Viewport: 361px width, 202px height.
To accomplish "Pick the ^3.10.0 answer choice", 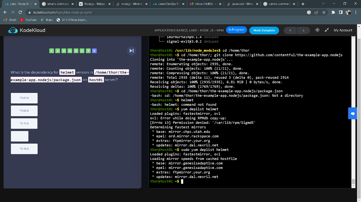I will [24, 149].
